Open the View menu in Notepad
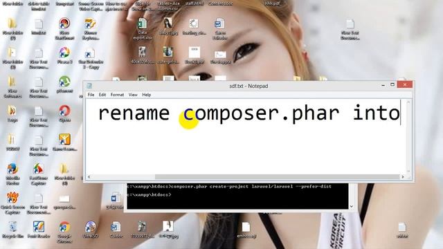Image resolution: width=443 pixels, height=249 pixels. (133, 95)
